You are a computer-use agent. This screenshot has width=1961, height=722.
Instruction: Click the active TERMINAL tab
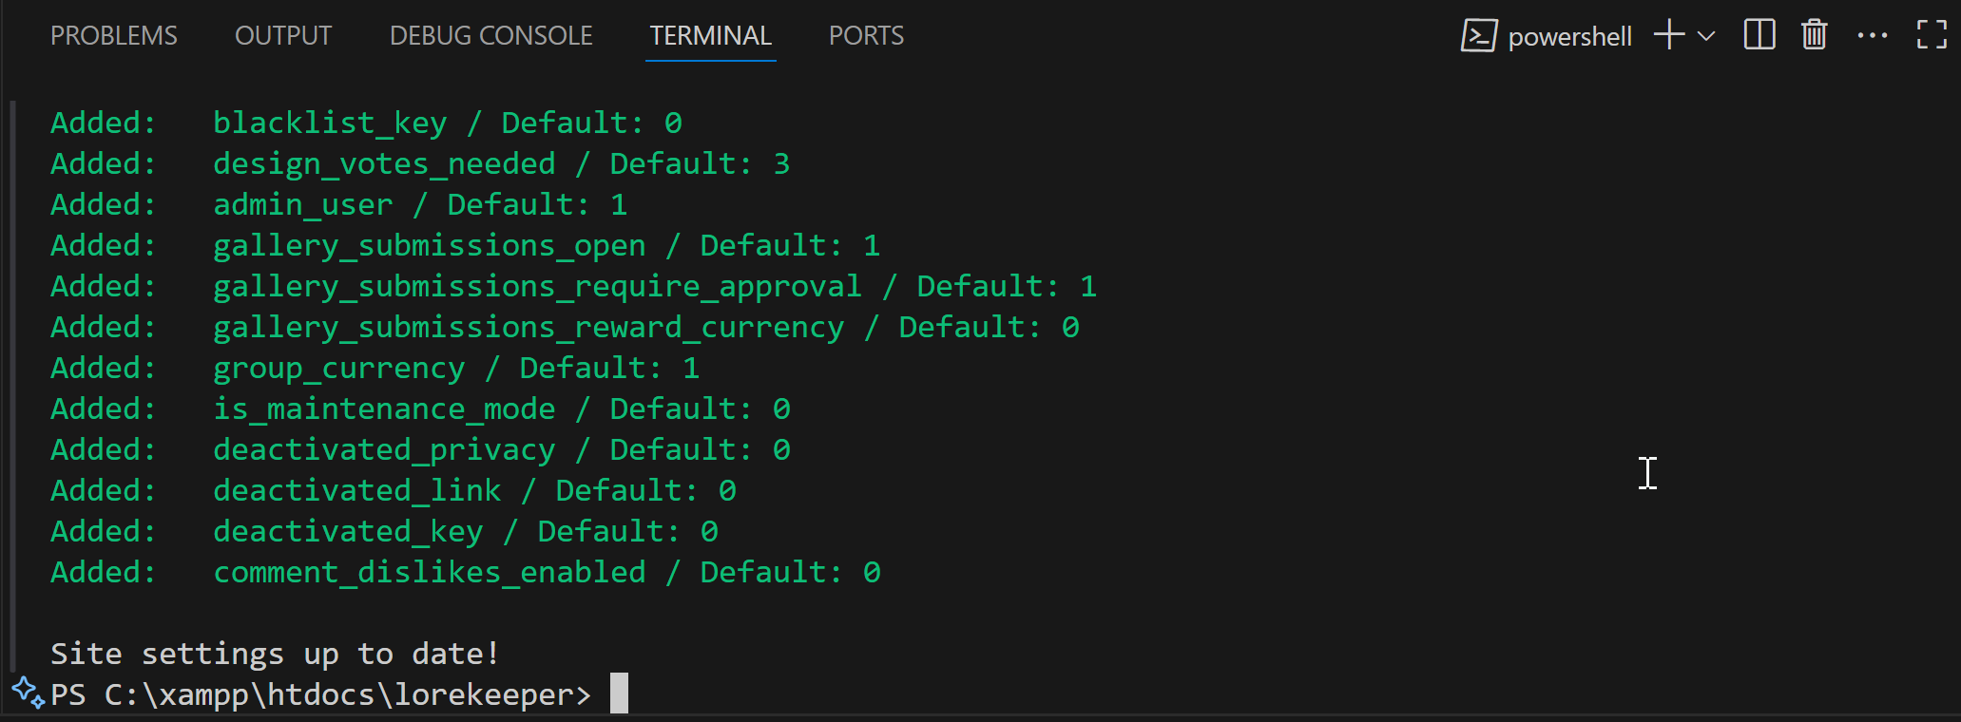tap(710, 36)
